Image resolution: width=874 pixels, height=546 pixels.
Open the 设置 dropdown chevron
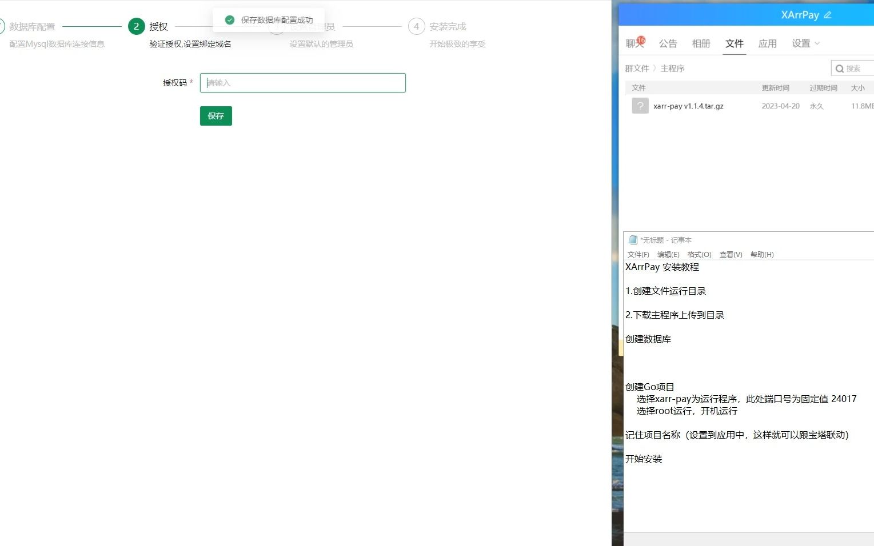pyautogui.click(x=817, y=43)
